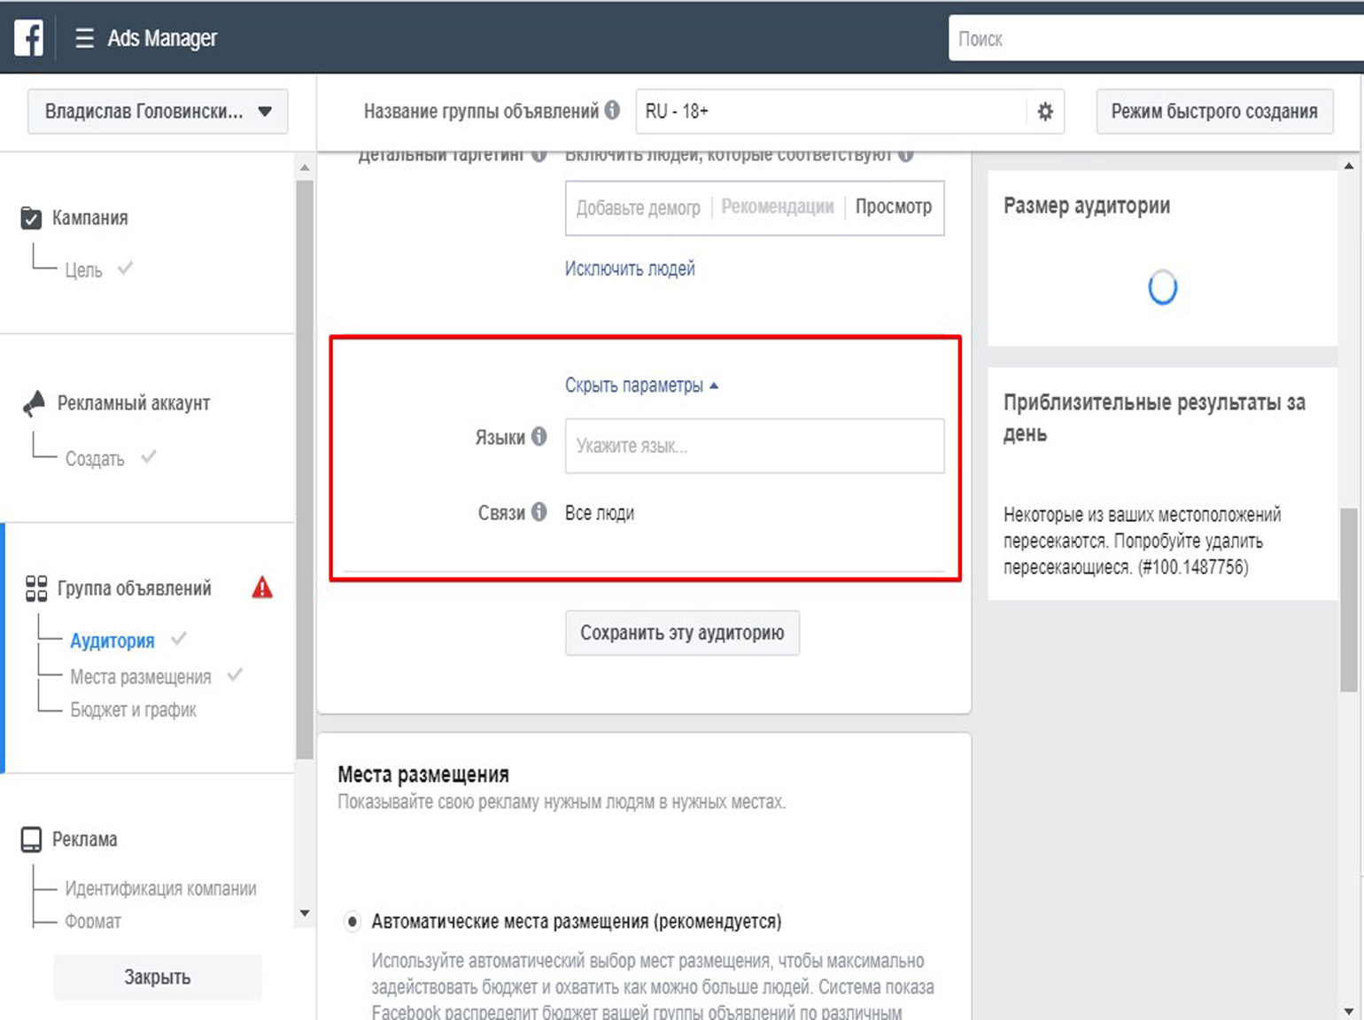This screenshot has height=1020, width=1364.
Task: Click the gear icon beside ad set name
Action: pyautogui.click(x=1045, y=112)
